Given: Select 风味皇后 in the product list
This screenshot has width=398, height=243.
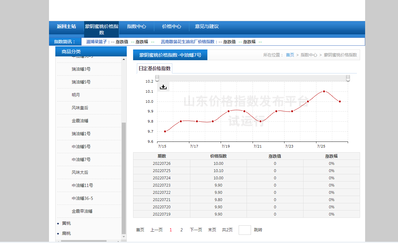Looking at the screenshot, I should [80, 108].
